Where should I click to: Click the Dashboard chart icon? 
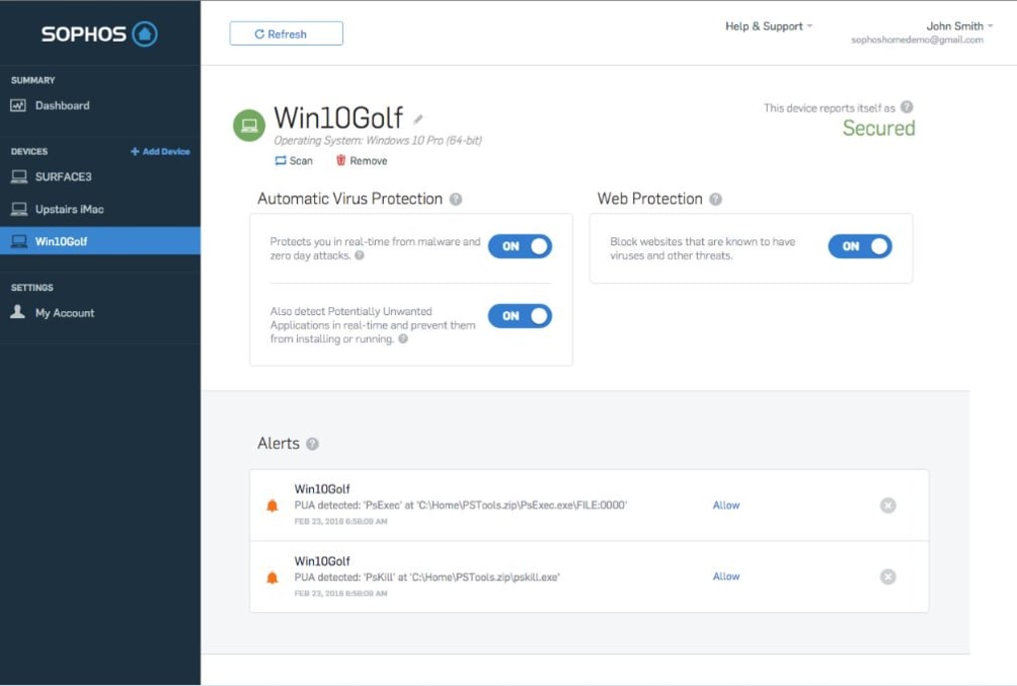click(18, 105)
